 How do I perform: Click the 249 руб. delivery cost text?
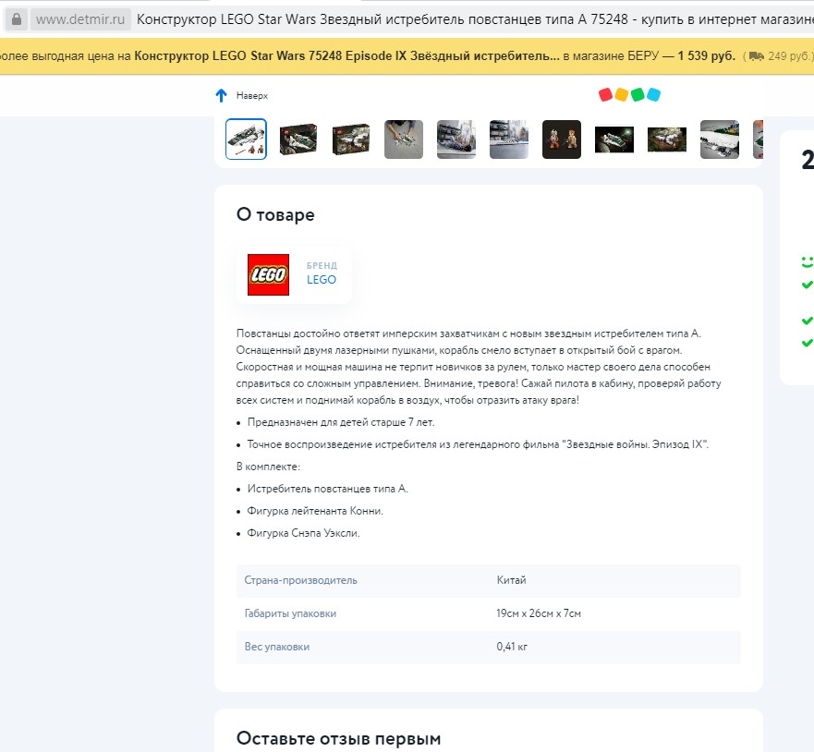pyautogui.click(x=788, y=56)
